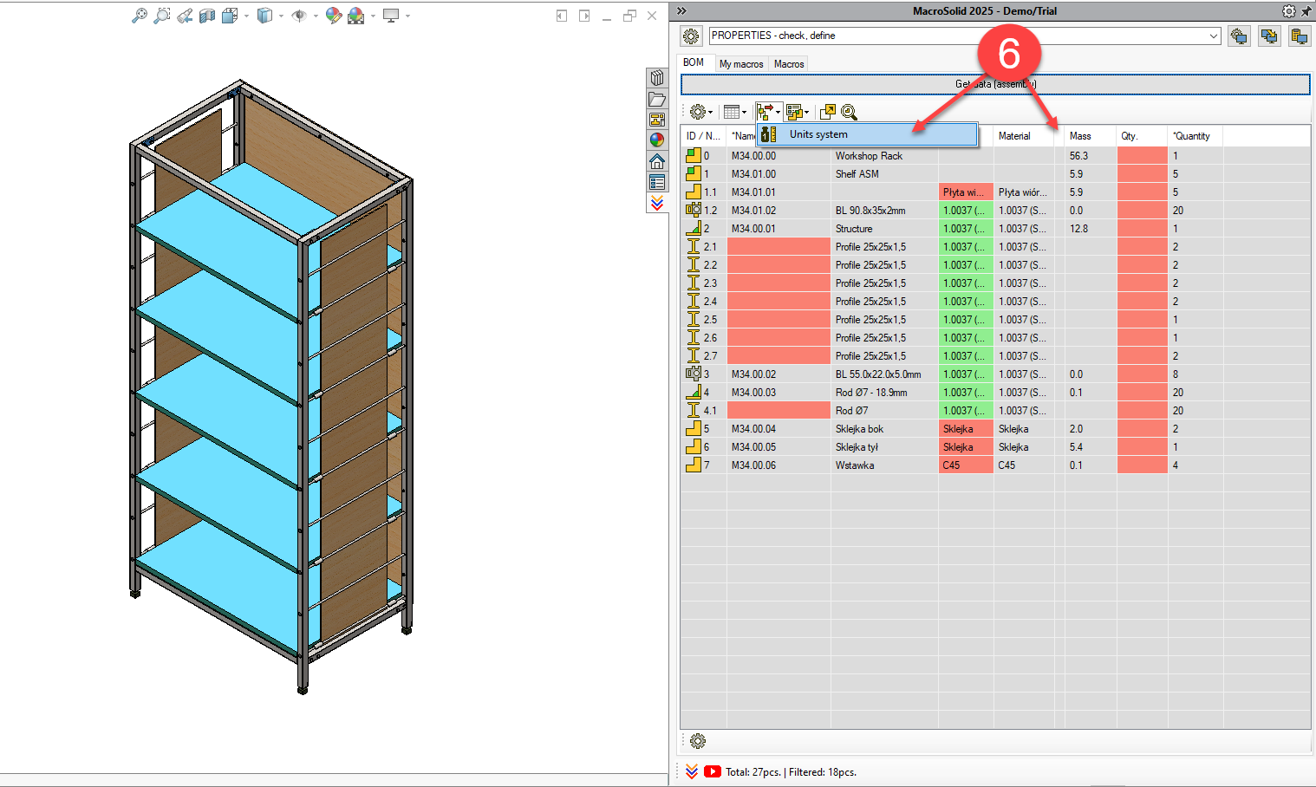This screenshot has height=787, width=1316.
Task: Click the red Sklejka cell in row 5
Action: [966, 429]
